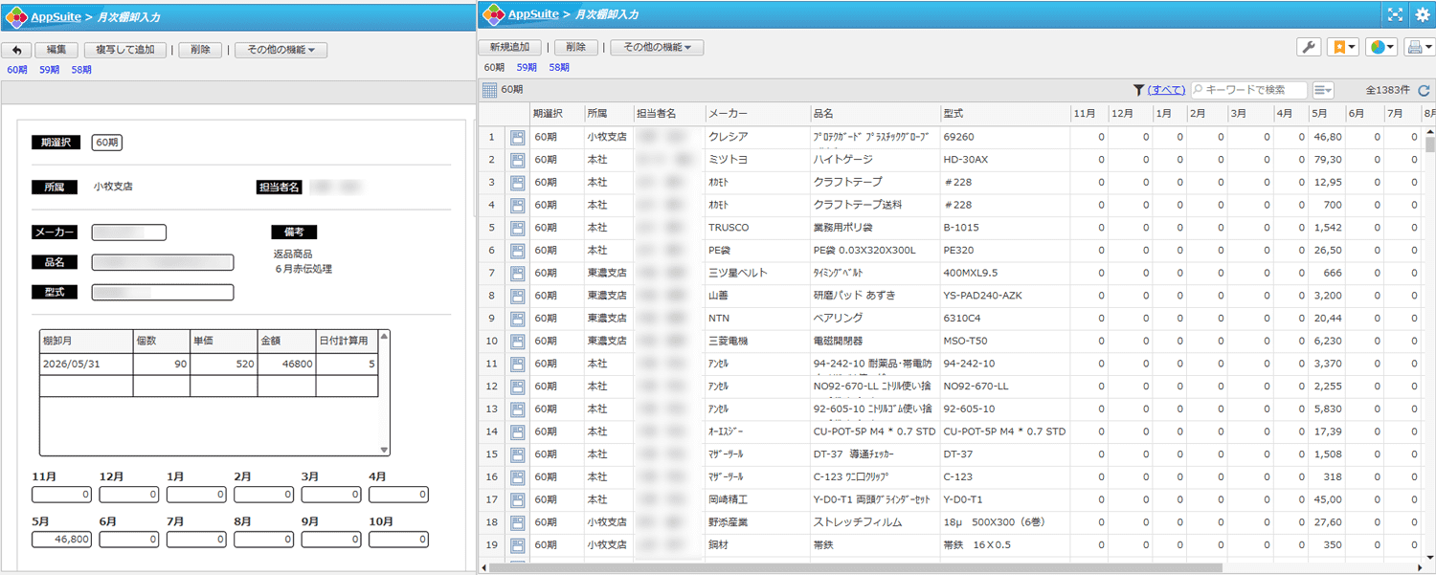Open record detail icon for PE袋 row
This screenshot has width=1436, height=575.
tap(517, 251)
